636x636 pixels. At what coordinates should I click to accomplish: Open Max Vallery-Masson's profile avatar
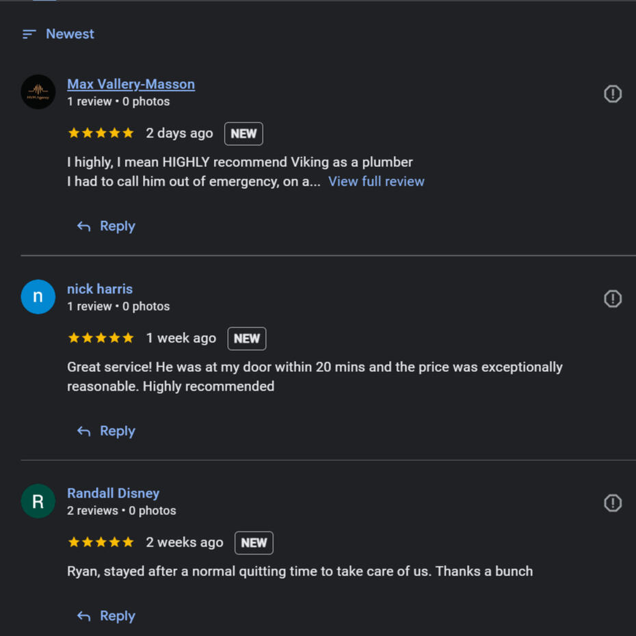point(38,92)
